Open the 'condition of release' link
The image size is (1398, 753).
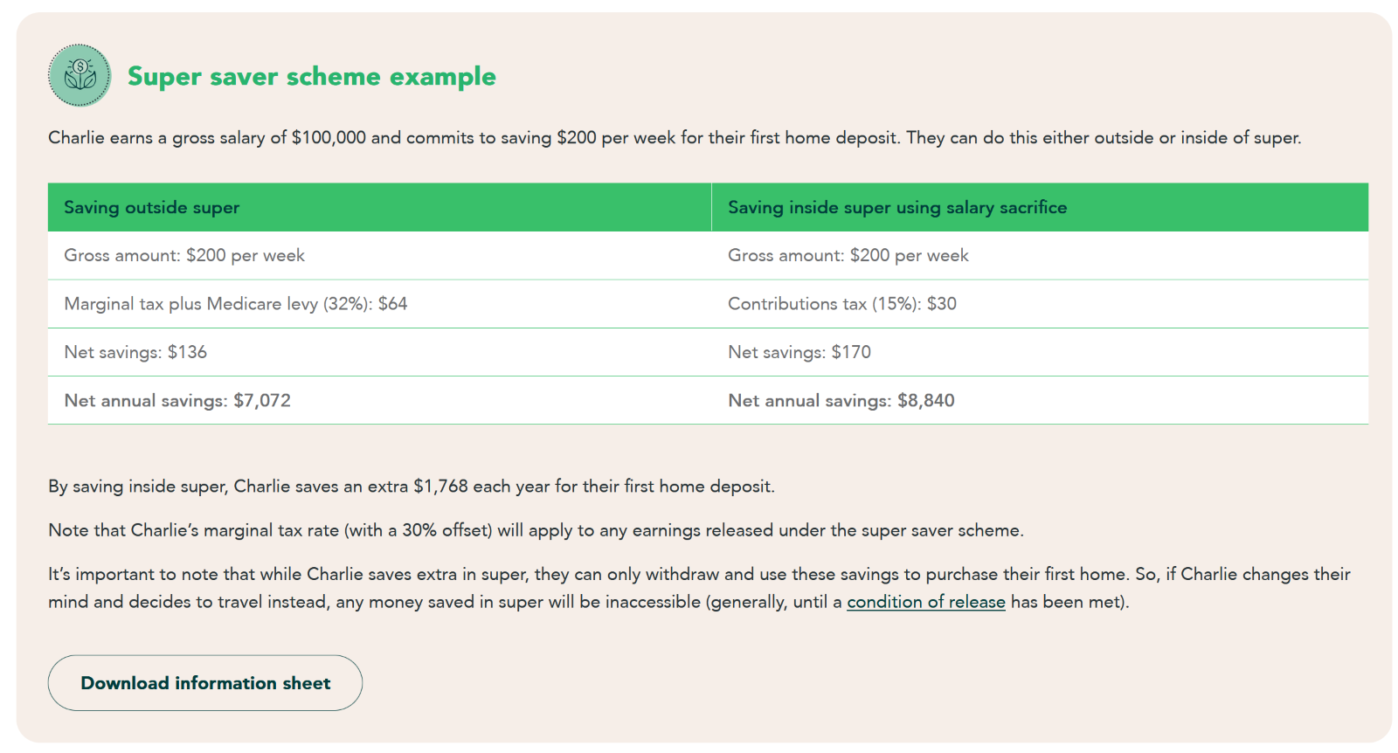click(926, 603)
